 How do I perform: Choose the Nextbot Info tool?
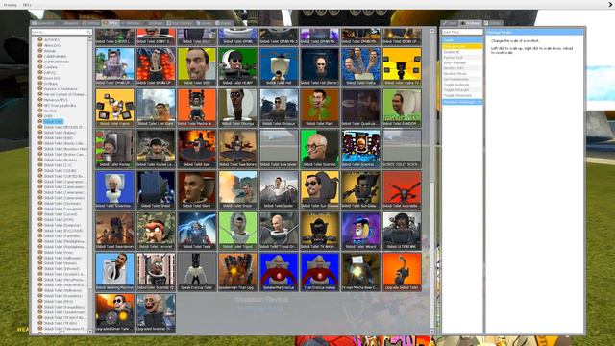(462, 68)
